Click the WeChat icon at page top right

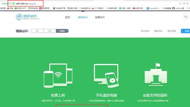click(x=186, y=17)
